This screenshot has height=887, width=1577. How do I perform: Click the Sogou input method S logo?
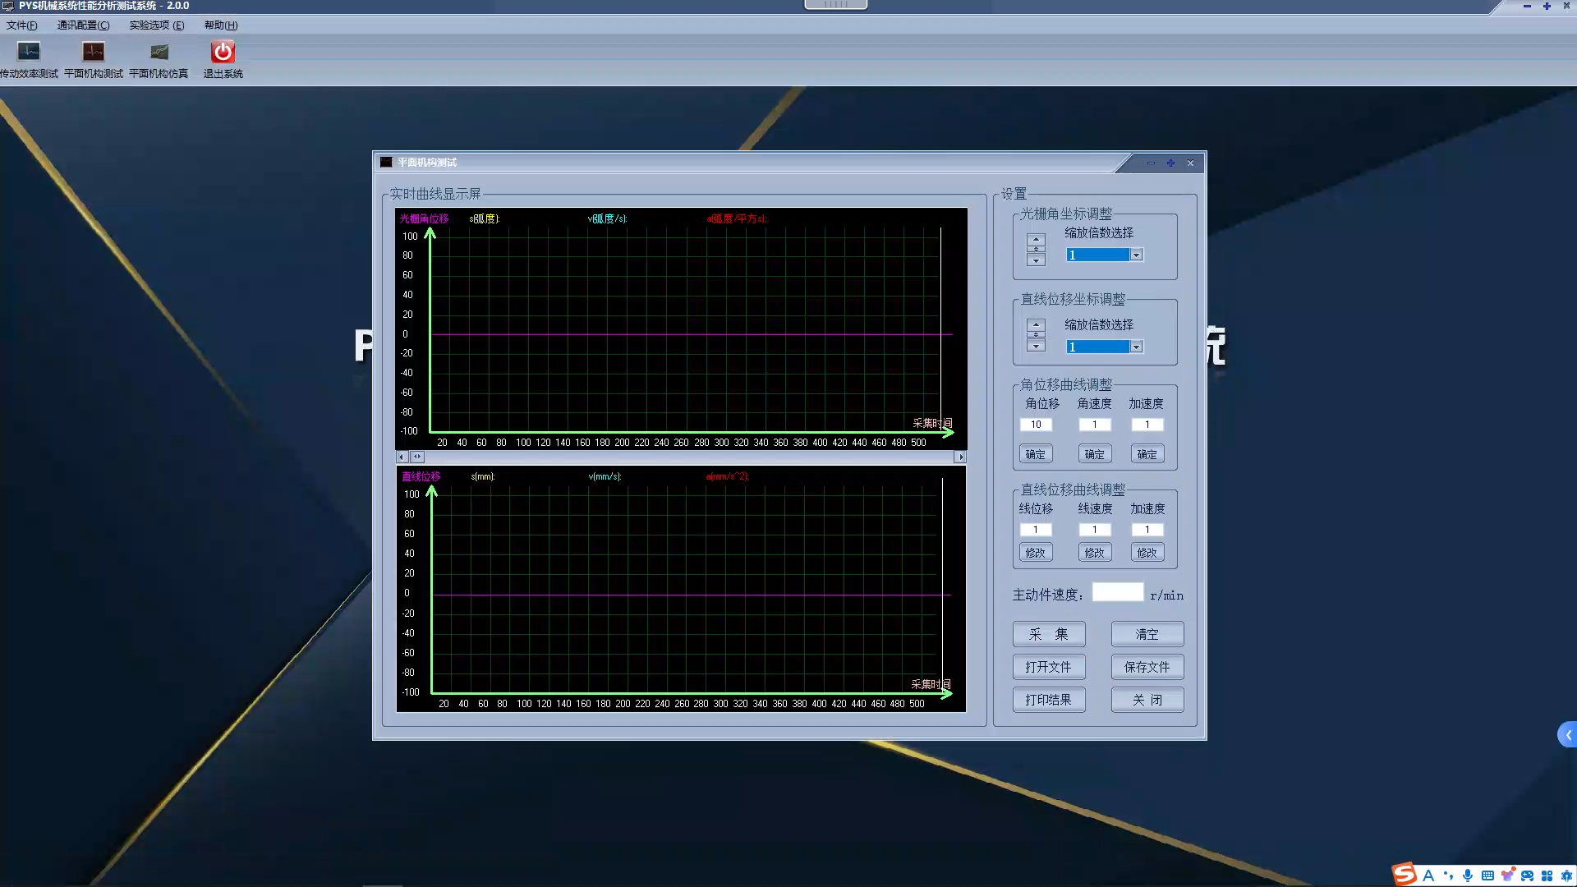point(1405,874)
